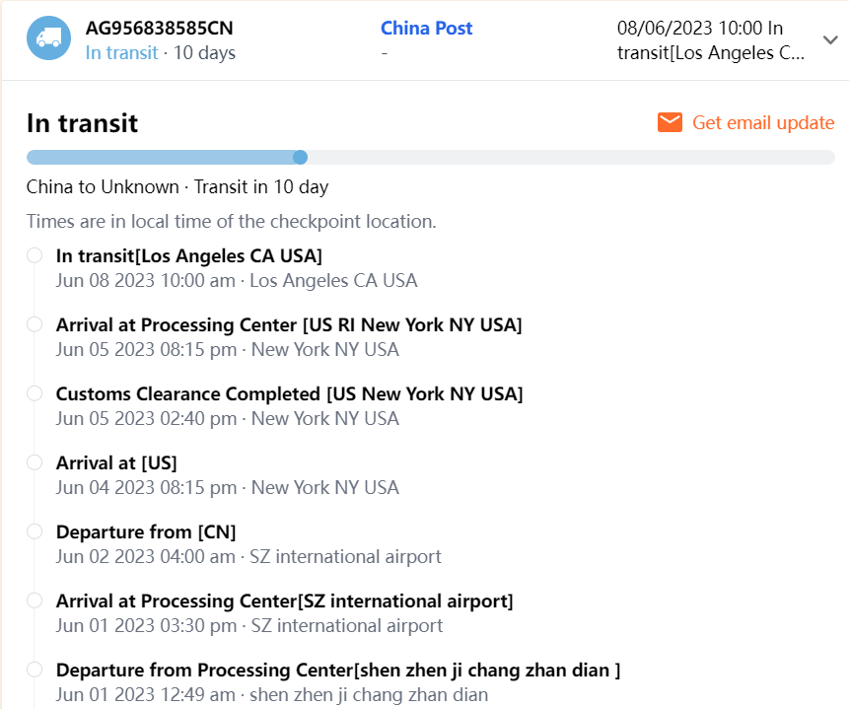Collapse the tracking details chevron

pos(829,39)
